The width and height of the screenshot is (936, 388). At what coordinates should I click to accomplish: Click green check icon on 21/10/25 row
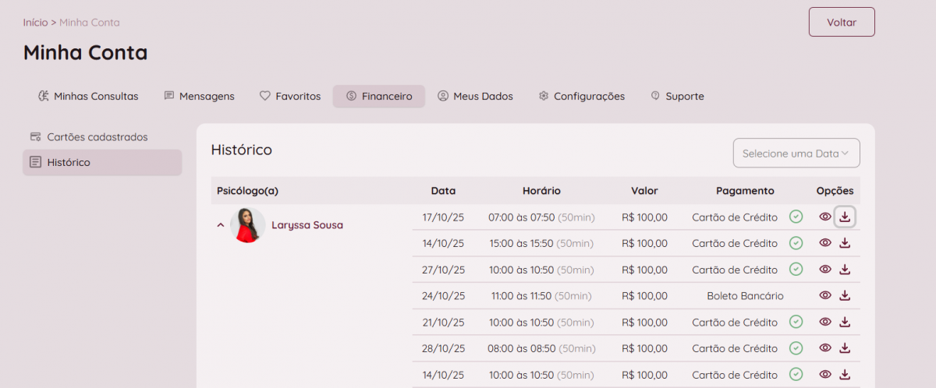pos(796,323)
